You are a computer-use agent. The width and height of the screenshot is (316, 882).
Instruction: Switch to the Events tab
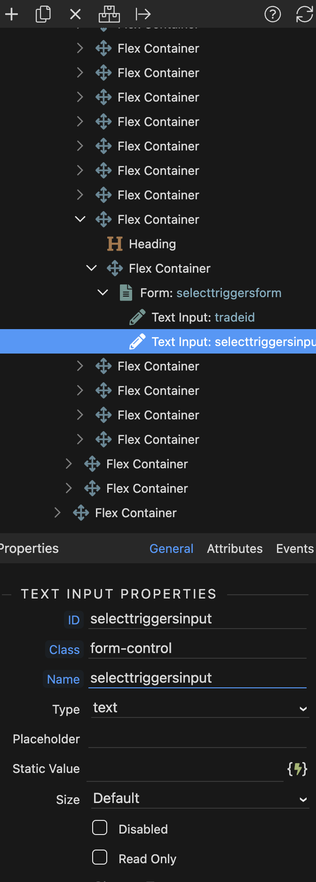click(295, 549)
